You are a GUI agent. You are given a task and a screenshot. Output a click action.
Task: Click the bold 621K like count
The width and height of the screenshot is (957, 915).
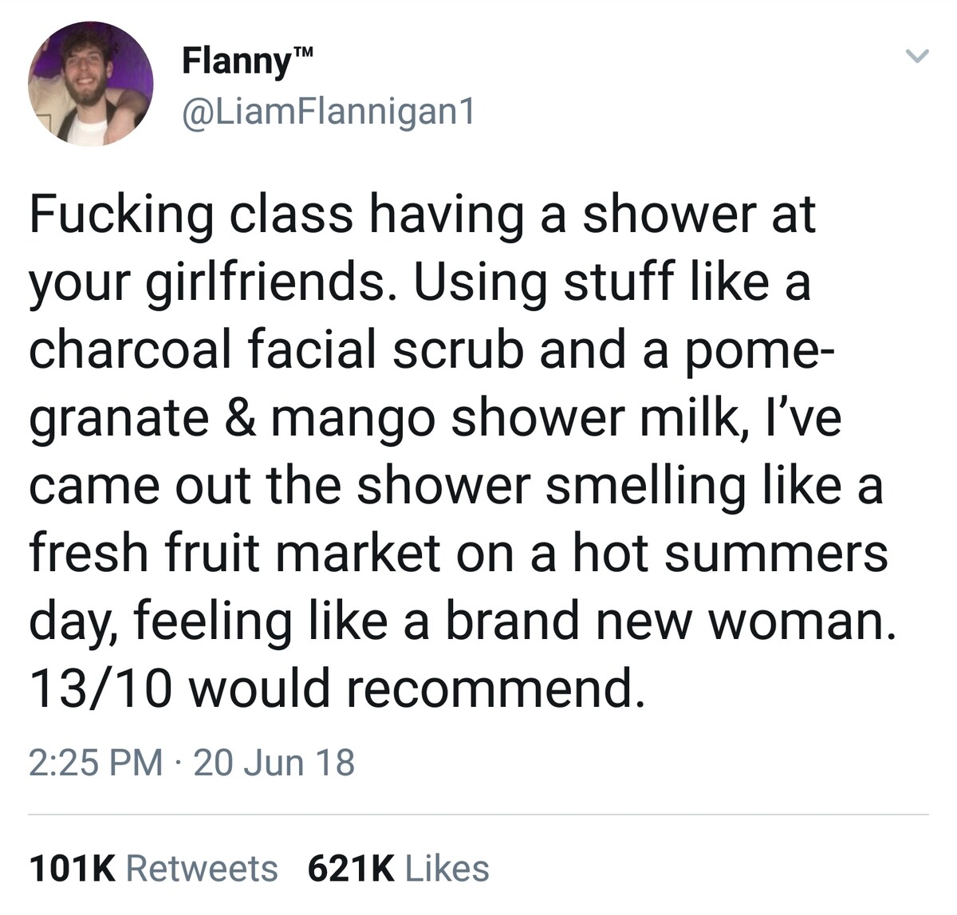tap(351, 868)
